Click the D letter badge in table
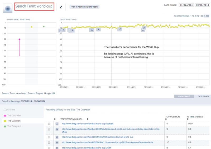This screenshot has width=211, height=149. point(57,142)
